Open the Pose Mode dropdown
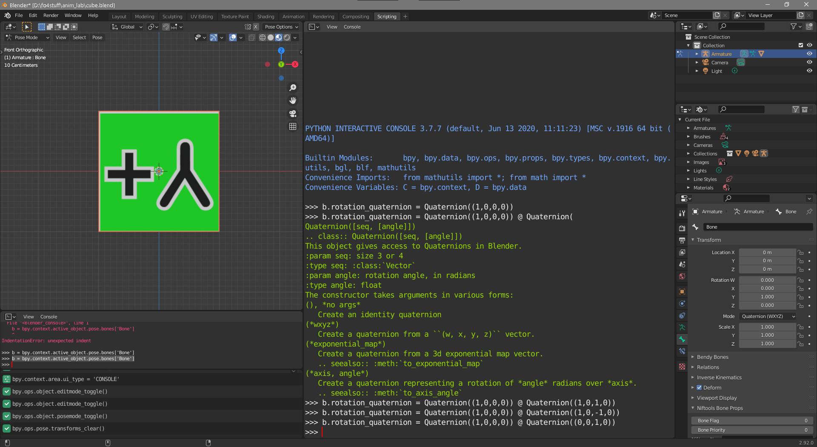817x447 pixels. pos(28,37)
